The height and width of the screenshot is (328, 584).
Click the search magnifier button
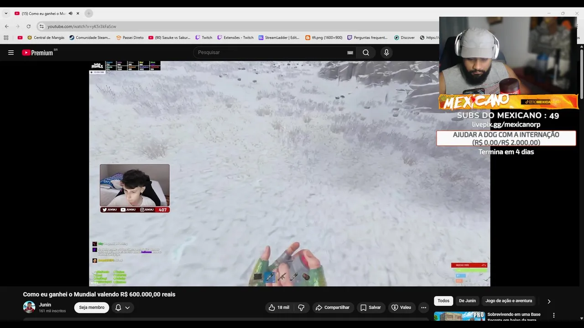(366, 52)
